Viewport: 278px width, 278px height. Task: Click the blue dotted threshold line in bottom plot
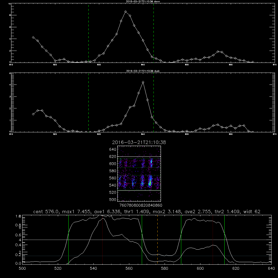147,256
